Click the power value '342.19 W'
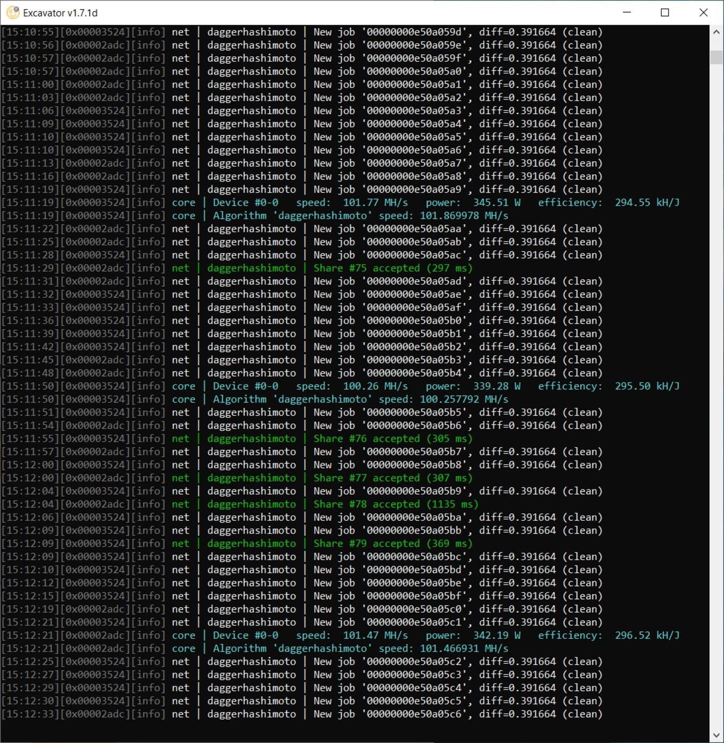 [497, 635]
